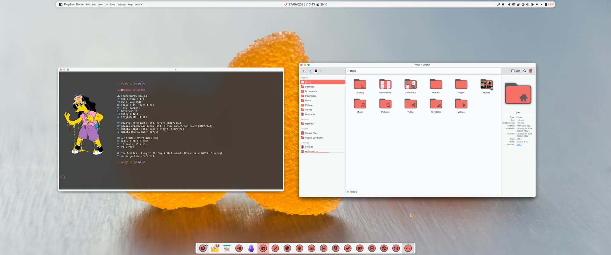Open Dolphin's red hamburger menu icon
The image size is (611, 255).
tap(530, 71)
